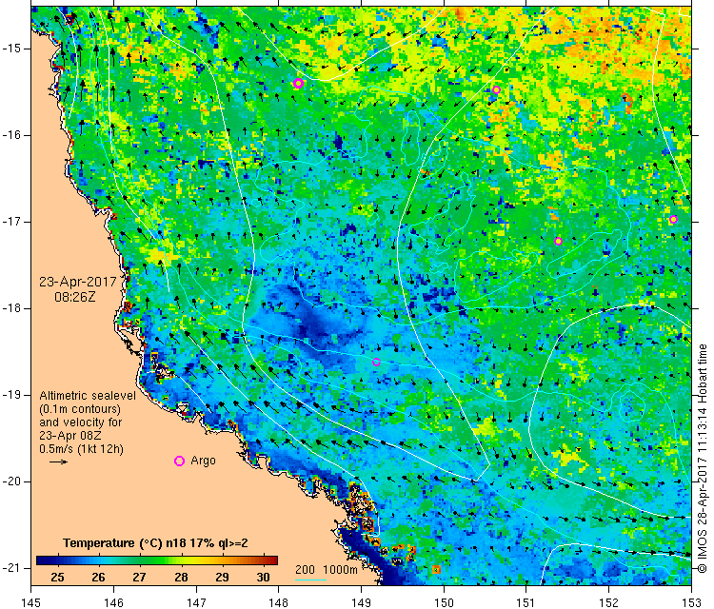This screenshot has width=714, height=609.
Task: Click the 'Temperature (°C) n18 17% ql>=2' title
Action: [x=155, y=543]
